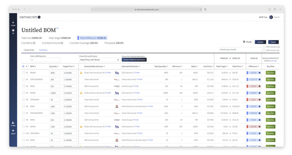
Task: Select row #1 BAV99 checkbox
Action: tap(24, 73)
